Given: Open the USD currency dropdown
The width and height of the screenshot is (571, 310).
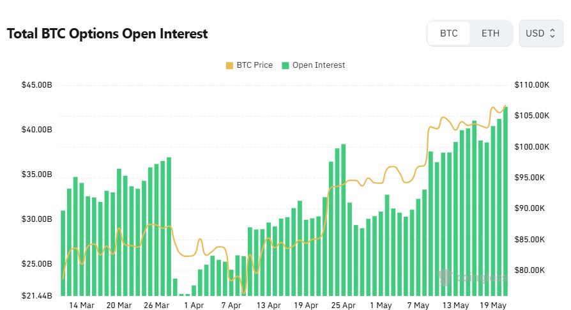Looking at the screenshot, I should click(x=541, y=33).
